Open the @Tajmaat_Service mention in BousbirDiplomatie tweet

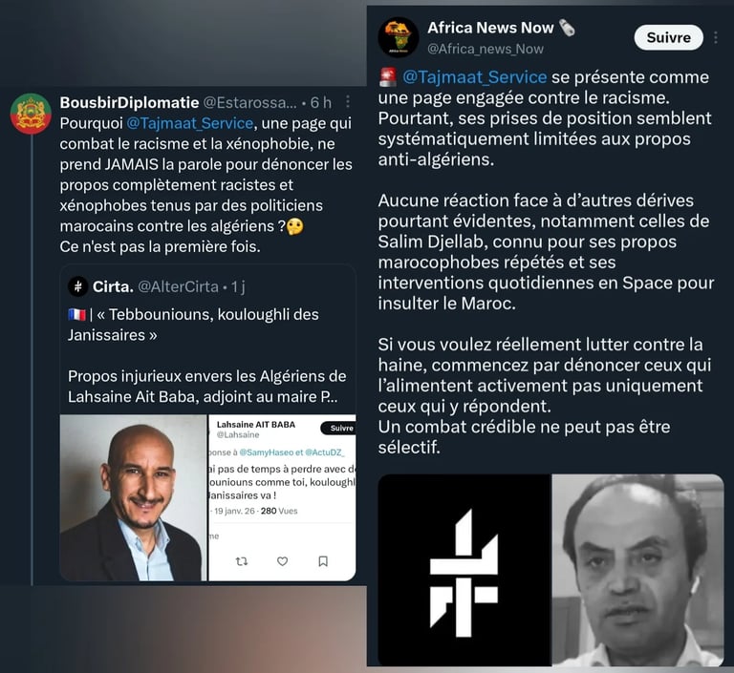coord(190,123)
